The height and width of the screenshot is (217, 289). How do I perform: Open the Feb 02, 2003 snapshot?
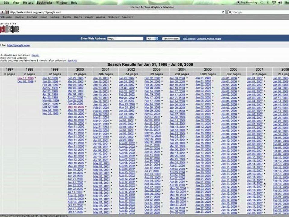point(152,78)
